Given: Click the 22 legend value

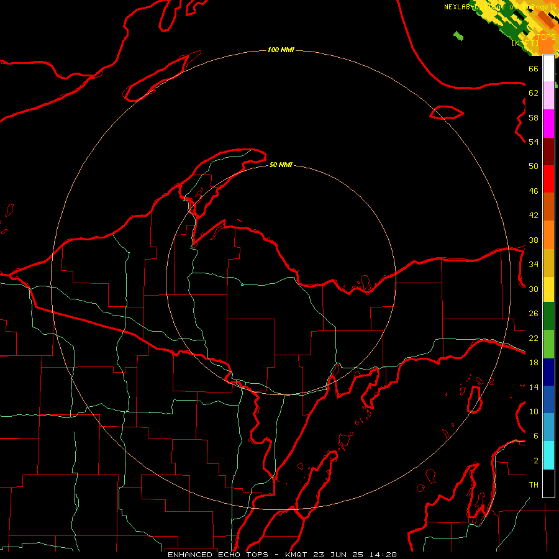Looking at the screenshot, I should [534, 338].
